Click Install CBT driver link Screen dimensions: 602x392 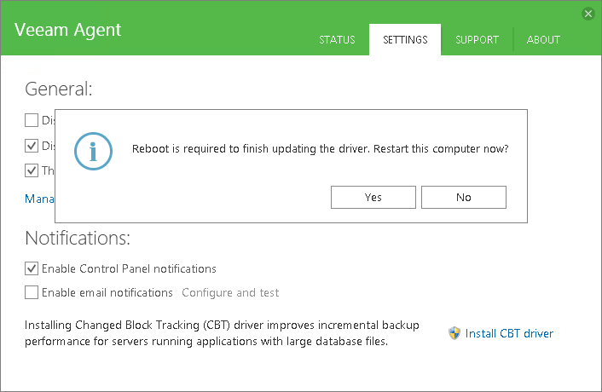509,333
